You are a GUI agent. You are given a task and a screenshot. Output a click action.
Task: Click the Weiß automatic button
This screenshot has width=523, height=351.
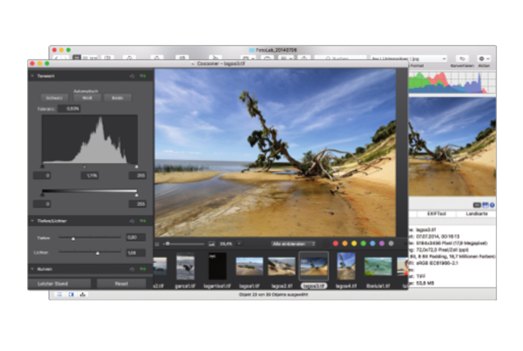[87, 98]
